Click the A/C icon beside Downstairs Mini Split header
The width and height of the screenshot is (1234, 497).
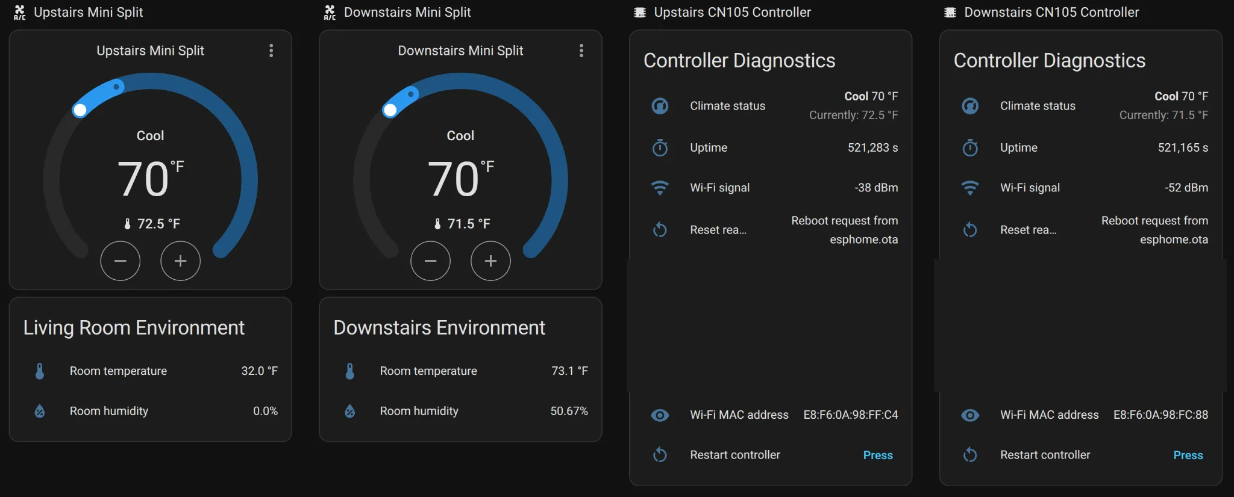click(x=330, y=12)
